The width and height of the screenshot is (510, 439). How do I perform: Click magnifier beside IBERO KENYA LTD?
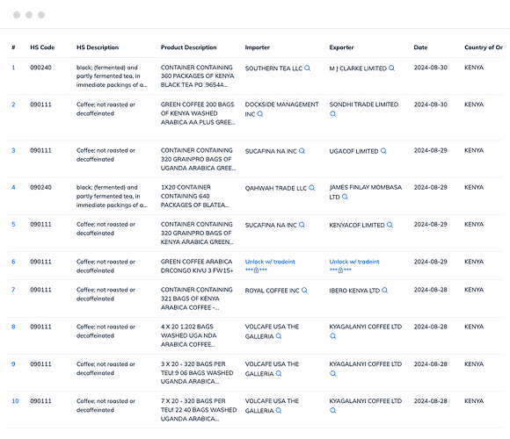point(385,291)
